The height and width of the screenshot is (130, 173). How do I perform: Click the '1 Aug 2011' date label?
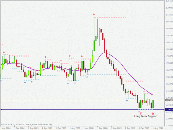[158, 128]
